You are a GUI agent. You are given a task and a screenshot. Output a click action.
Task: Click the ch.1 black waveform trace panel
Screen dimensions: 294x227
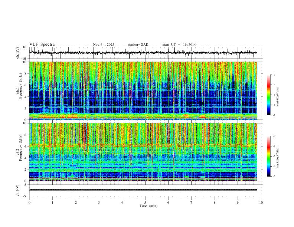pos(146,53)
